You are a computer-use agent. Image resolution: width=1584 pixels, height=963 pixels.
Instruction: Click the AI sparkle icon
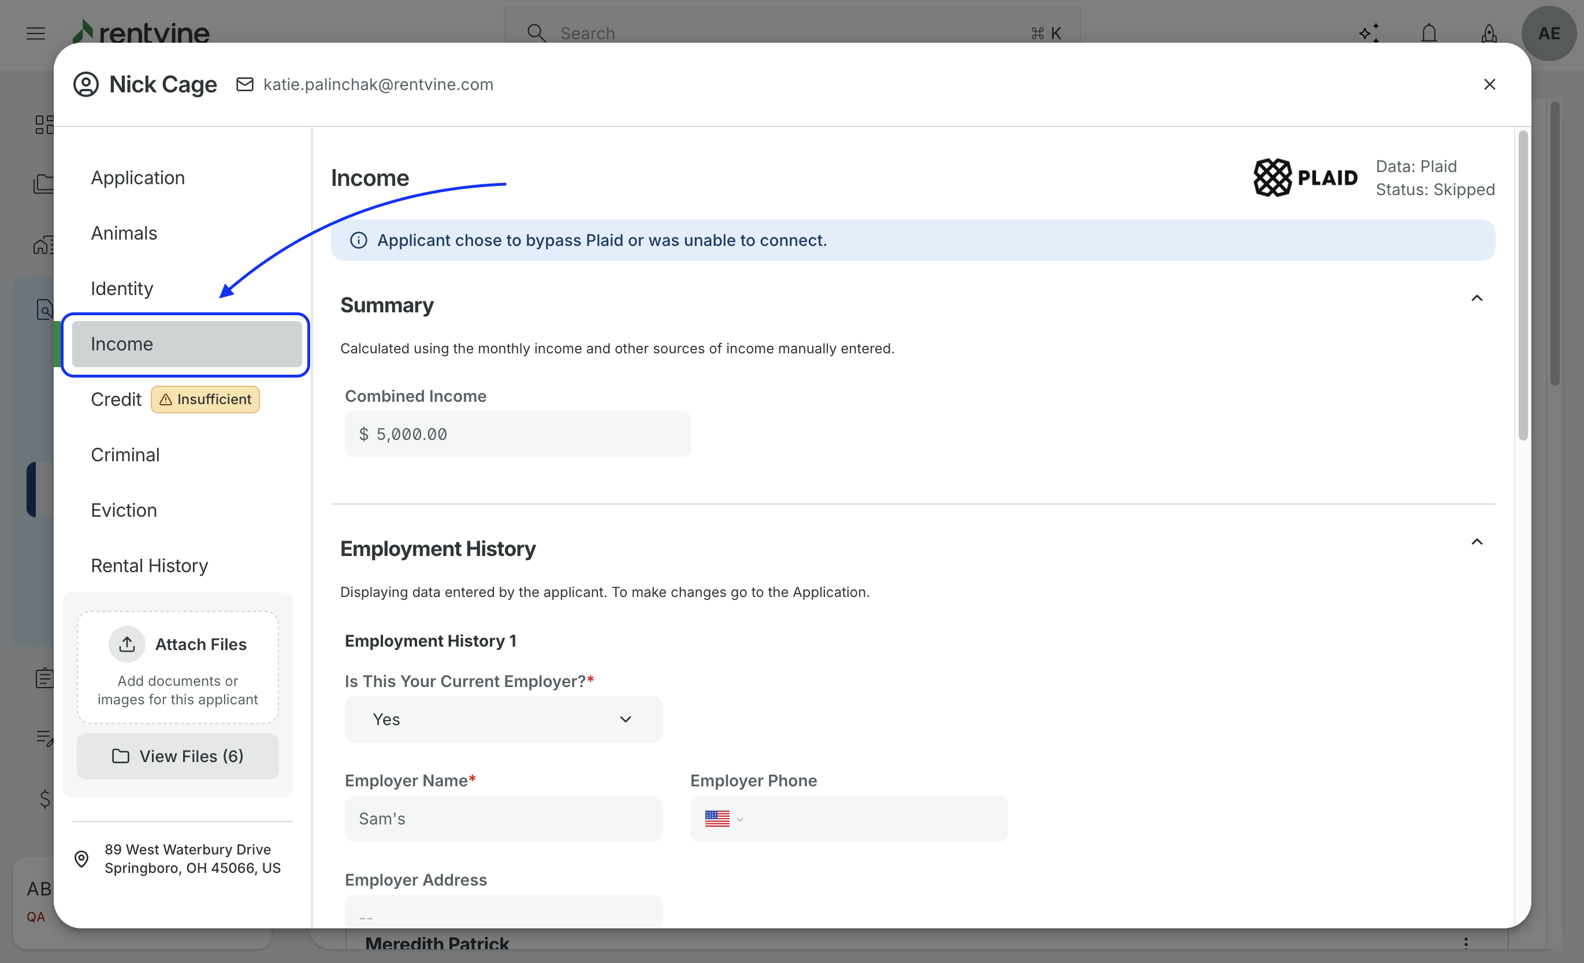point(1369,33)
